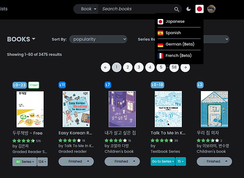Open the 두루책방 - Free title link
The height and width of the screenshot is (178, 244).
[x=28, y=133]
